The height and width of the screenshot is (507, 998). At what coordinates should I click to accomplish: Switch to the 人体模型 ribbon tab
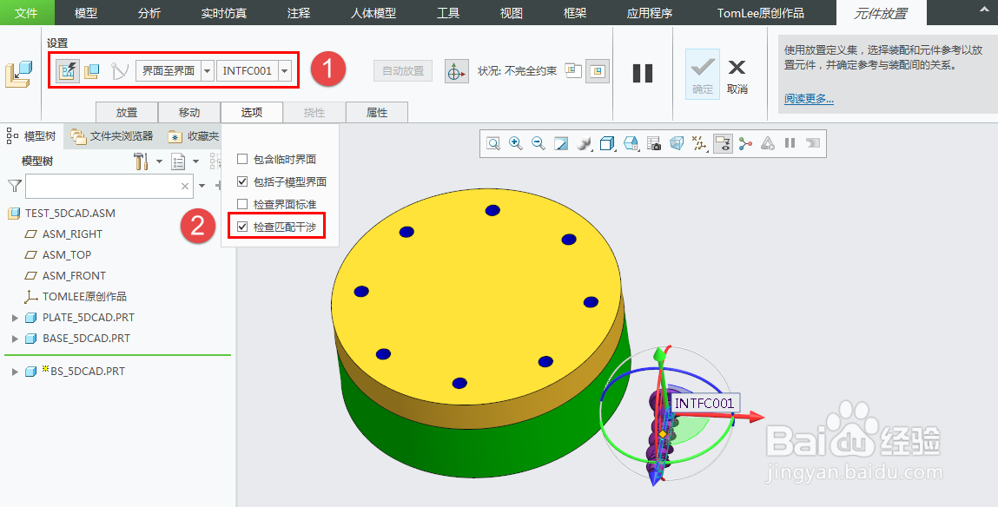pyautogui.click(x=373, y=13)
